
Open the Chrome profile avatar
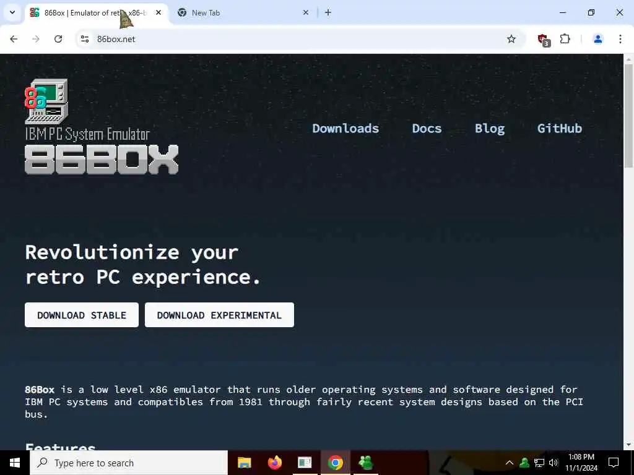pyautogui.click(x=597, y=39)
